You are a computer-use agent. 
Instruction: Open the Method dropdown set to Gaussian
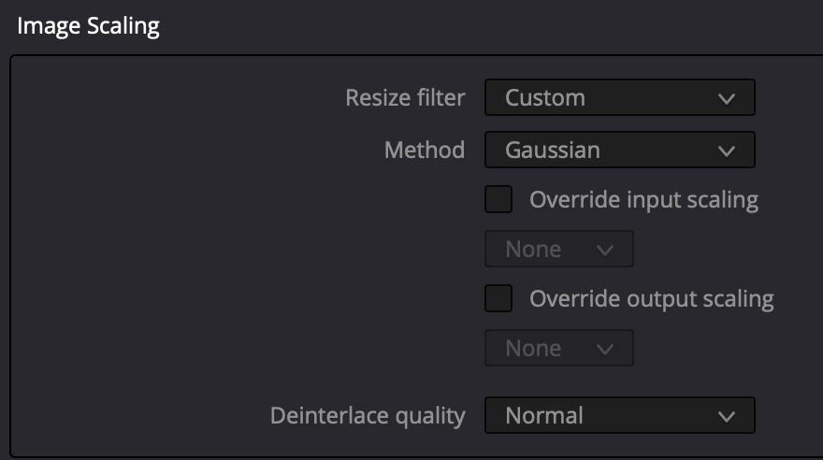pyautogui.click(x=619, y=150)
